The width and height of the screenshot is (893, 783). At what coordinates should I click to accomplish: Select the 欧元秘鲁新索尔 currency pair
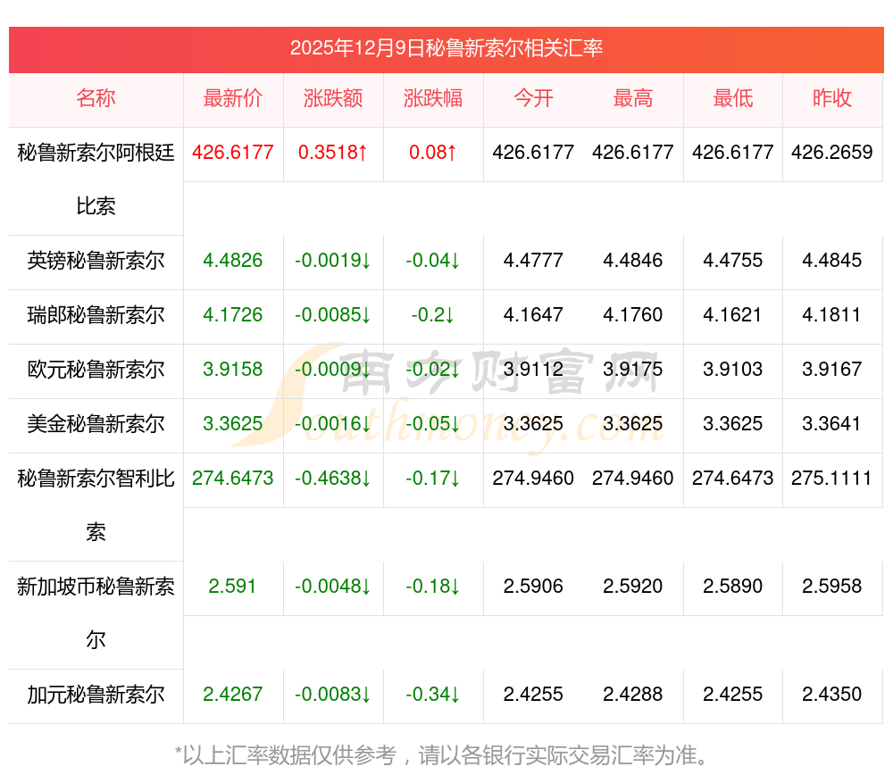pos(96,370)
